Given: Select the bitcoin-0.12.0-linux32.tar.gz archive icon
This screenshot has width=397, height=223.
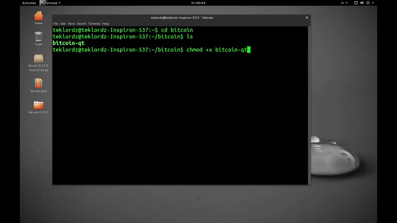Looking at the screenshot, I should (38, 59).
